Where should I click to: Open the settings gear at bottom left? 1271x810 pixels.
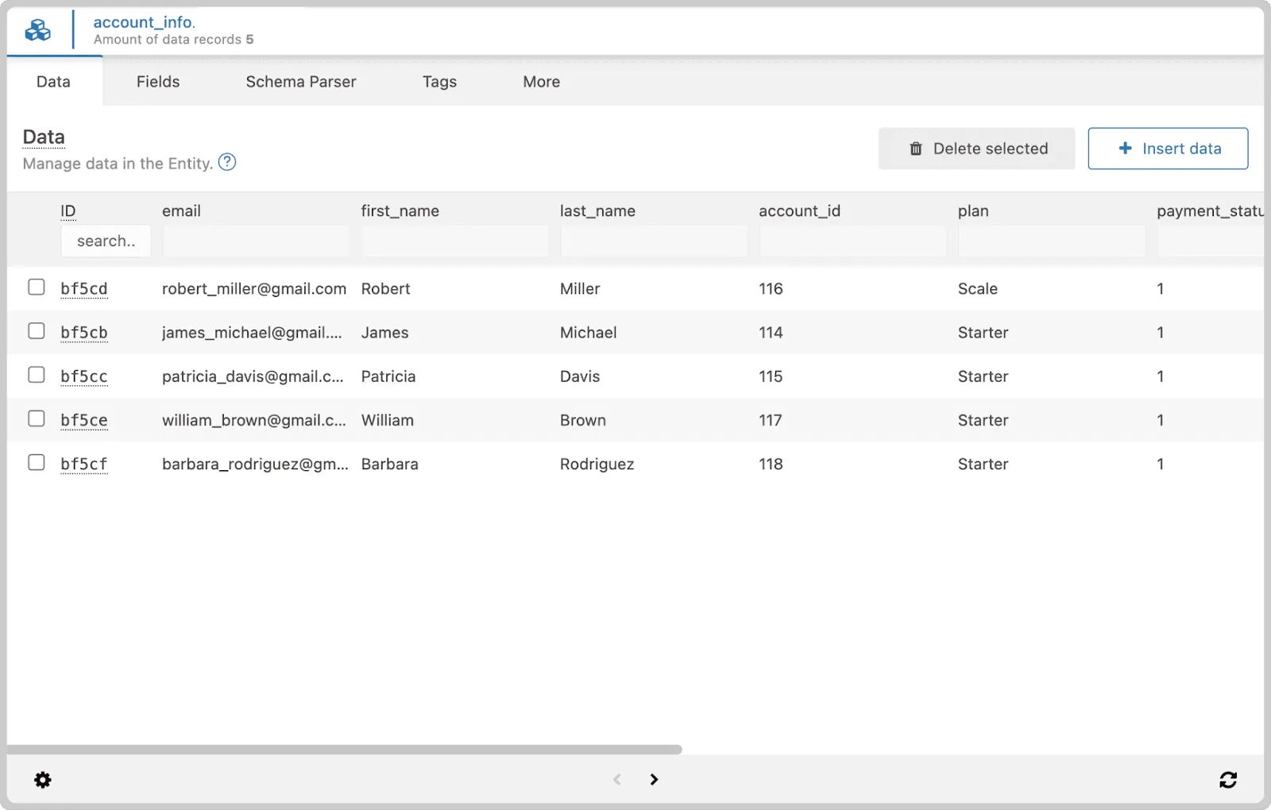(43, 779)
